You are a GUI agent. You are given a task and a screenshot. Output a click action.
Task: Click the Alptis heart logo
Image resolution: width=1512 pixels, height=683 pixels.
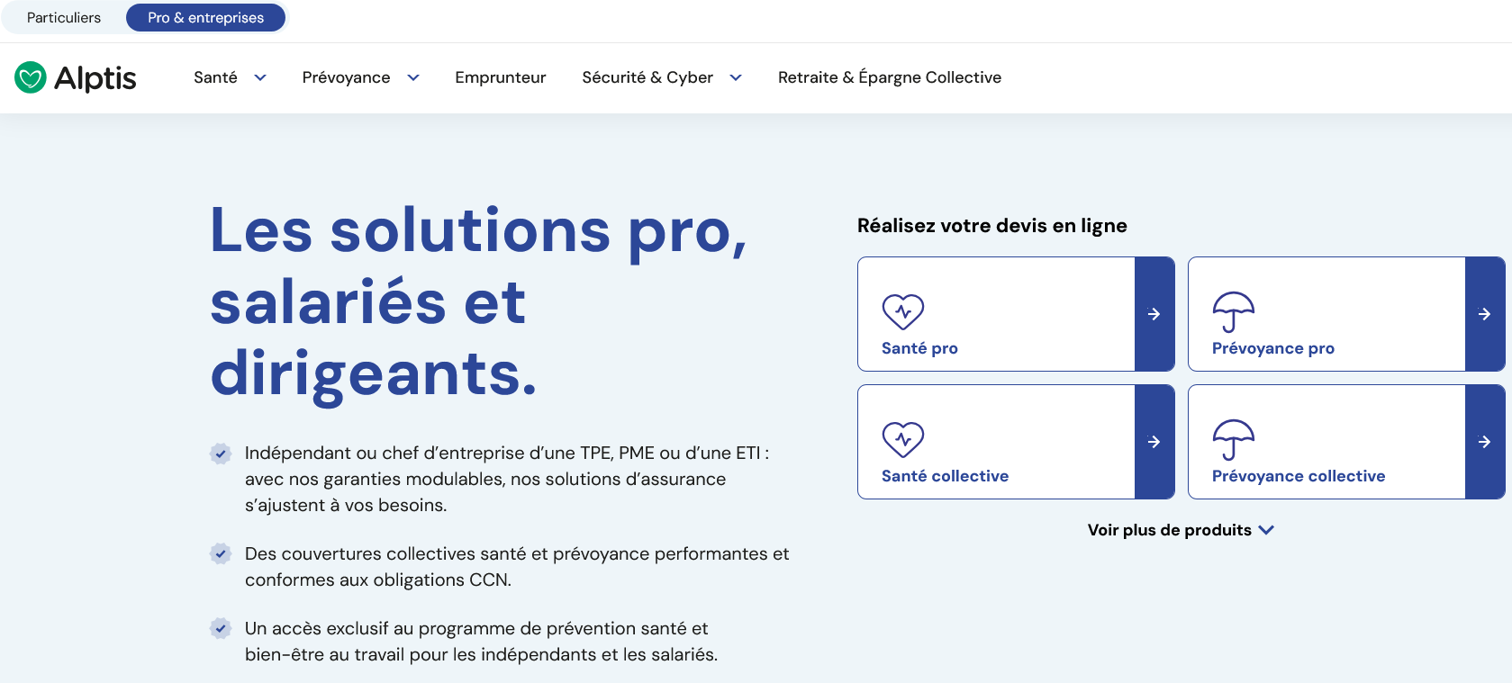(x=31, y=77)
